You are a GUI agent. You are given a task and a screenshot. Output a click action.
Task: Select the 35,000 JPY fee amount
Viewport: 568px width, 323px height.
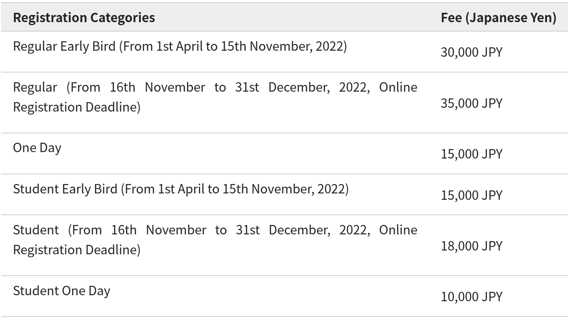point(471,103)
